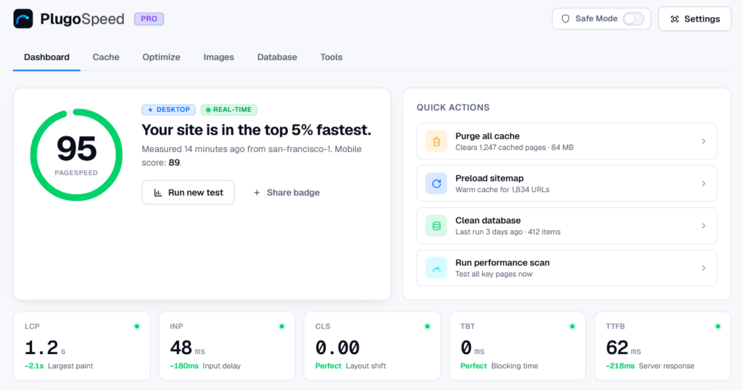Open the Images tab
The height and width of the screenshot is (390, 743).
tap(218, 57)
